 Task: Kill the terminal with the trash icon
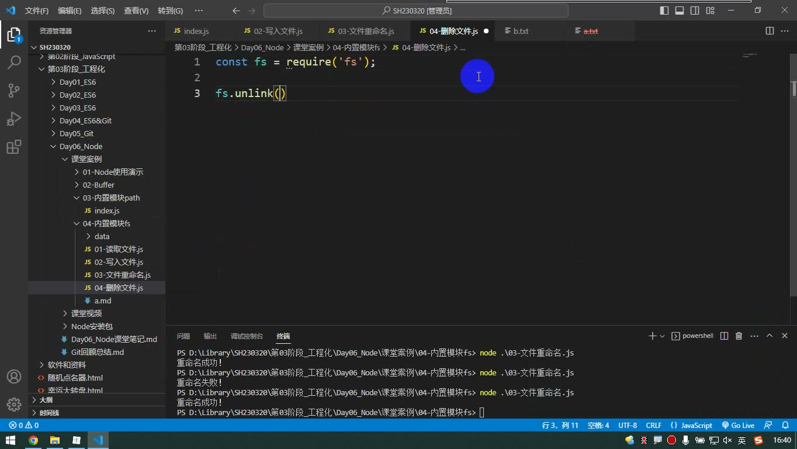739,336
